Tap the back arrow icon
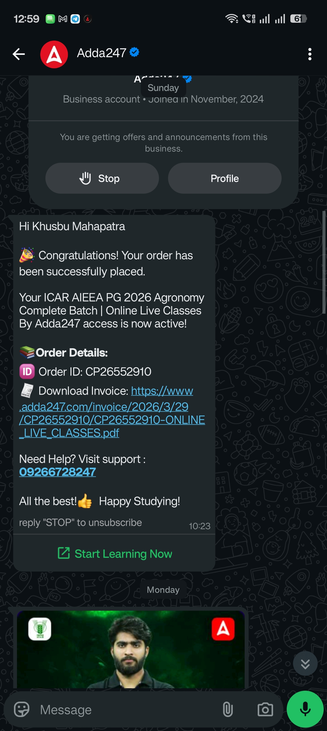327x731 pixels. tap(19, 54)
